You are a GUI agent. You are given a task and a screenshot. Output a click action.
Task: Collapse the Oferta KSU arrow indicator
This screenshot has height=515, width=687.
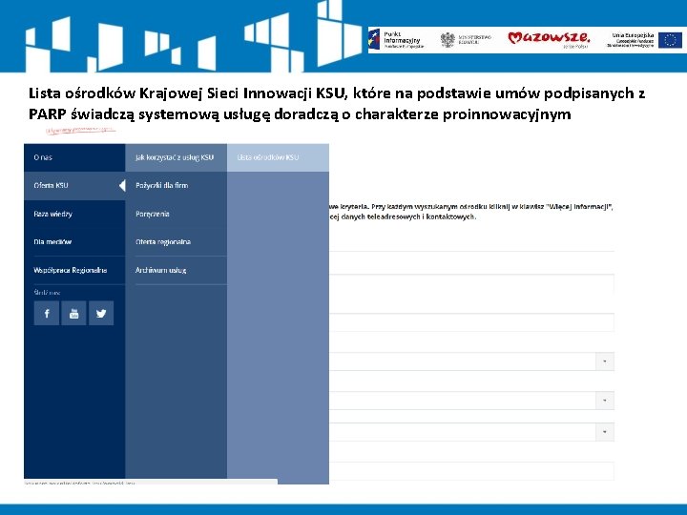pyautogui.click(x=122, y=186)
